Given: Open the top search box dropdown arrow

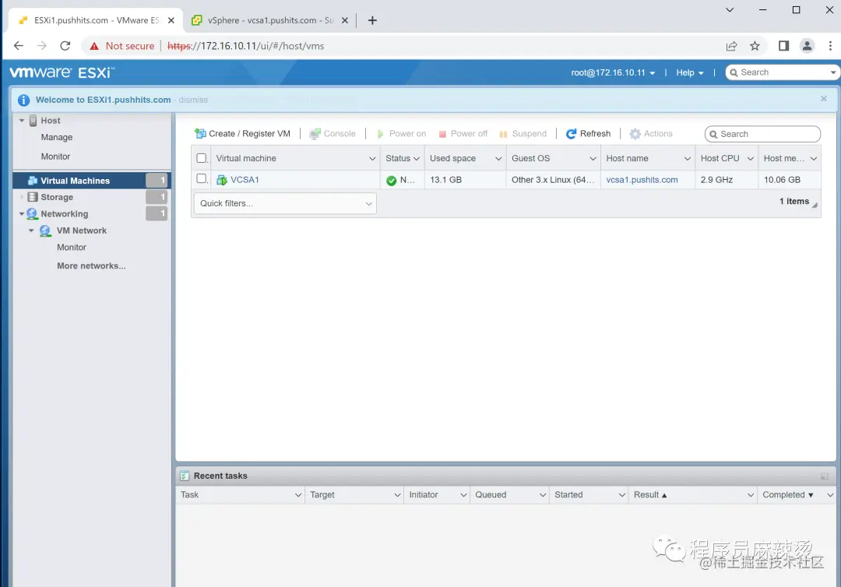Looking at the screenshot, I should [x=833, y=72].
